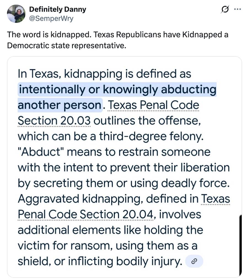The height and width of the screenshot is (279, 248).
Task: Open Definitely Danny's profile avatar
Action: (x=16, y=13)
